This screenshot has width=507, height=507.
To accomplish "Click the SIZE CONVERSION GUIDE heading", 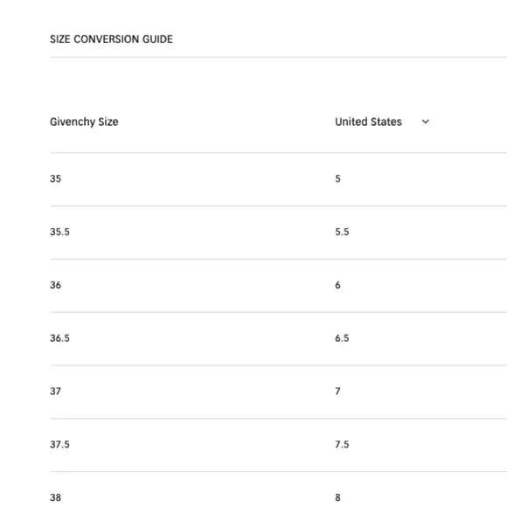I will (x=111, y=39).
